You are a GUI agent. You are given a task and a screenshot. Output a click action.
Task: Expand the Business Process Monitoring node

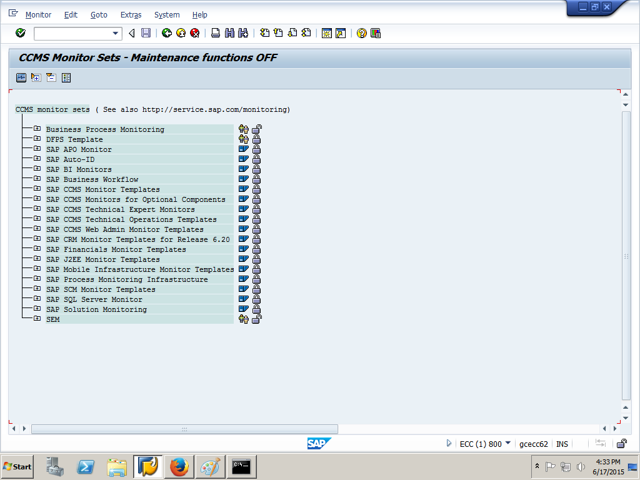37,129
